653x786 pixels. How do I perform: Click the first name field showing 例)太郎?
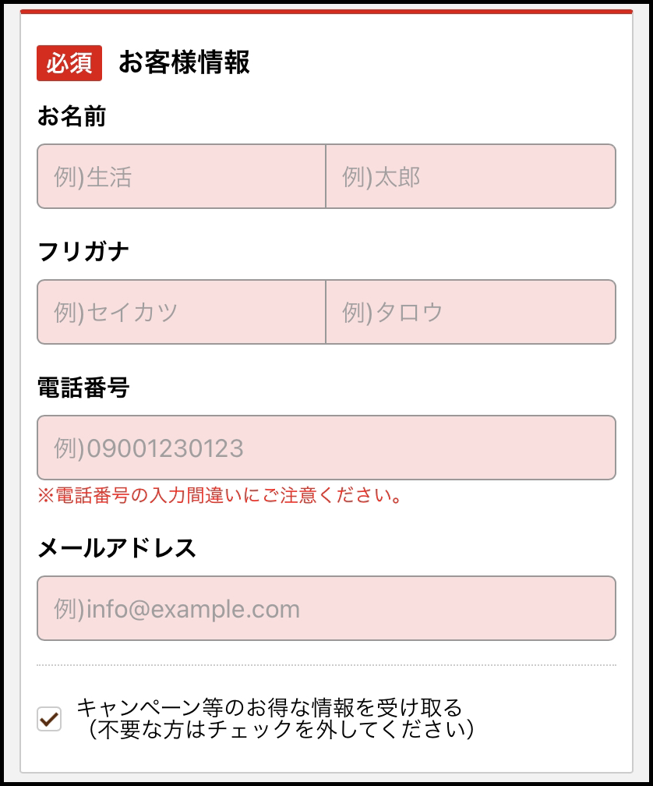coord(471,176)
